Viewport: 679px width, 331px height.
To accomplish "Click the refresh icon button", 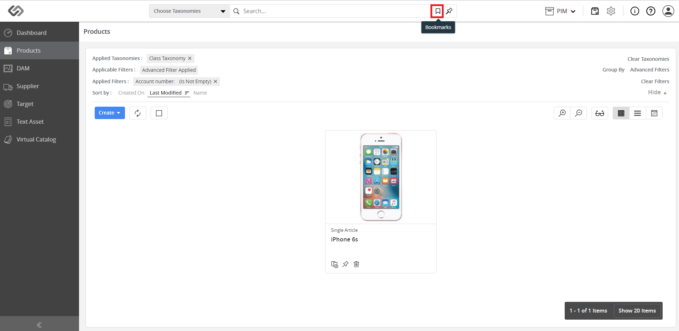I will point(138,113).
